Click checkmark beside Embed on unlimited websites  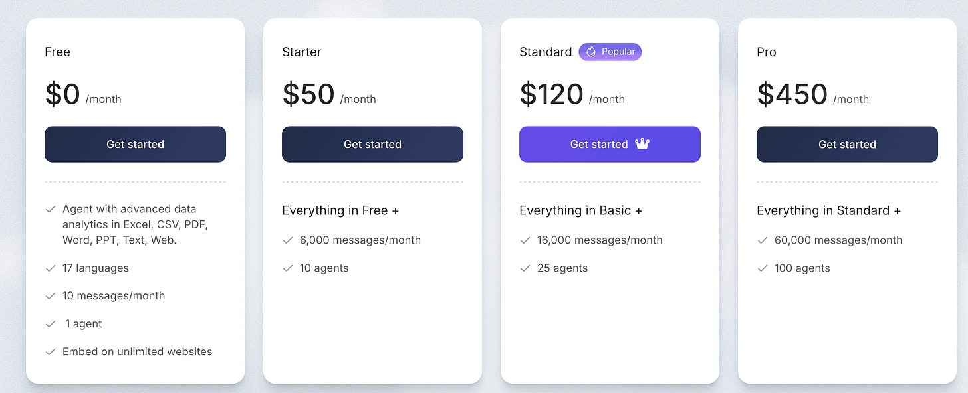(x=50, y=352)
